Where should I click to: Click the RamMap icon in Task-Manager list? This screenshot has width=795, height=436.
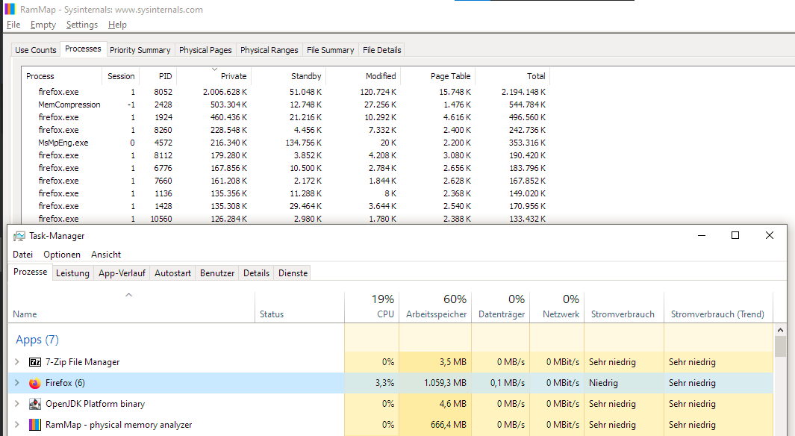coord(35,425)
